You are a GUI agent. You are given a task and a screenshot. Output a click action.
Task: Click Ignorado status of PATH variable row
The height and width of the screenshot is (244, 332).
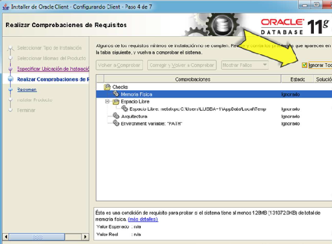290,124
